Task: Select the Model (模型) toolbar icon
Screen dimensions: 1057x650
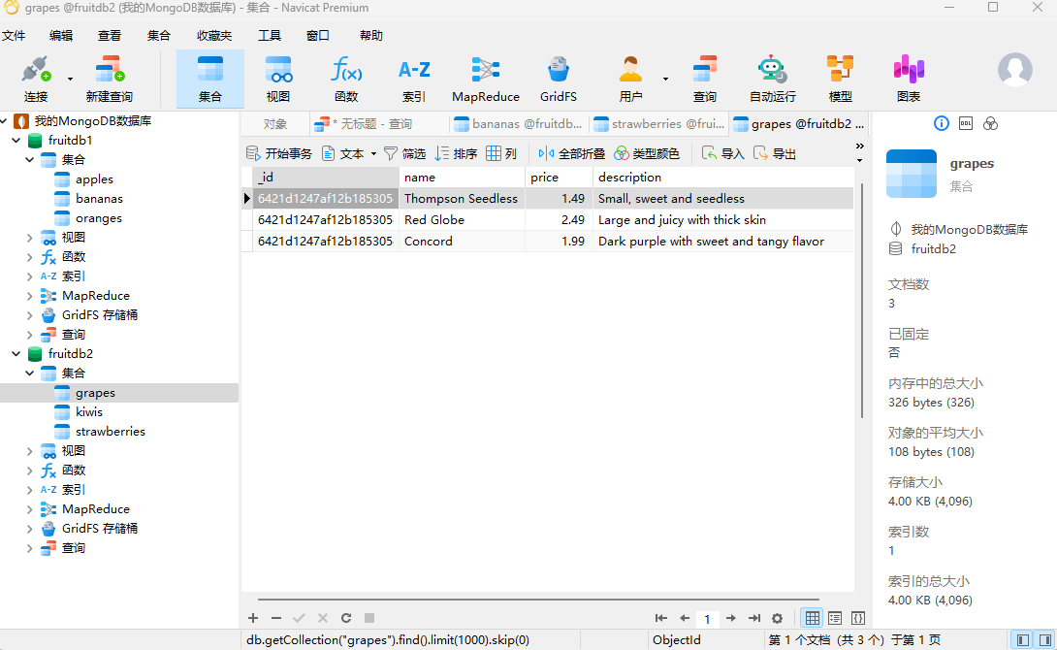Action: pos(840,71)
